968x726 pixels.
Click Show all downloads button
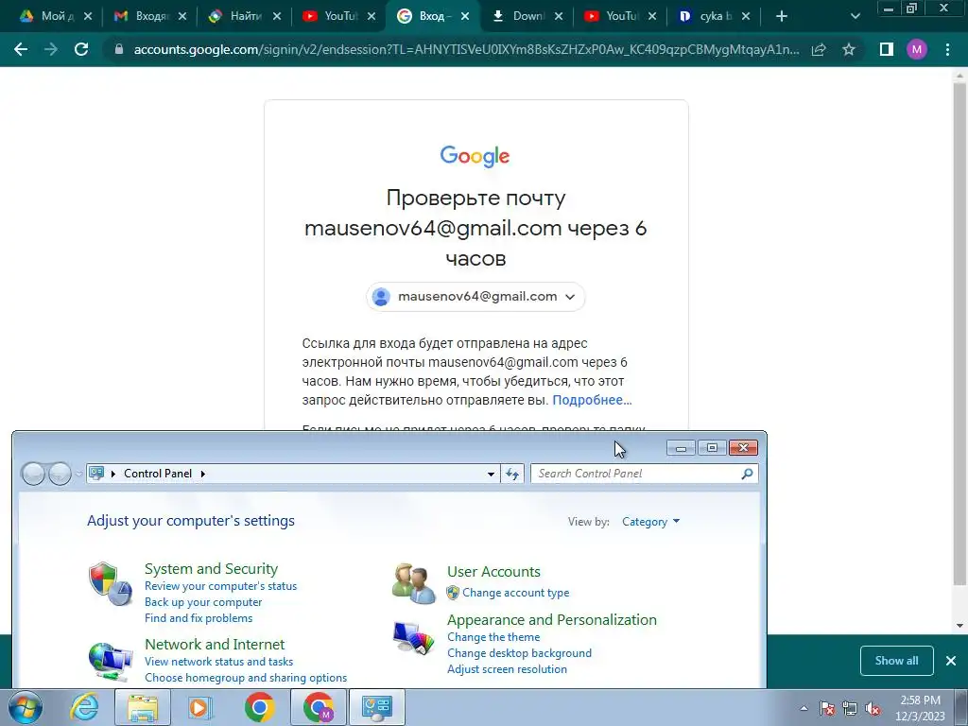click(x=896, y=661)
